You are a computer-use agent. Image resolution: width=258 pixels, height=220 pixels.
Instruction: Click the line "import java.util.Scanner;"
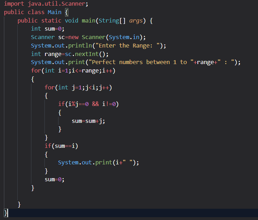coord(46,4)
